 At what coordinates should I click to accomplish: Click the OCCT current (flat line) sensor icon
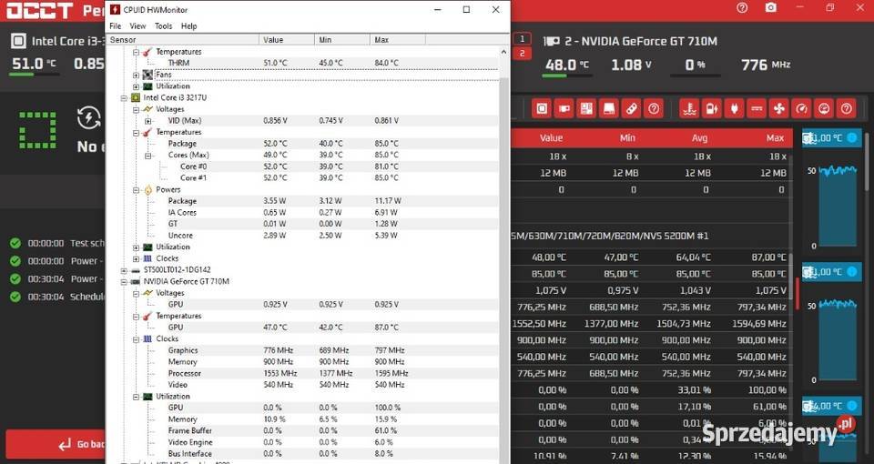pos(757,108)
